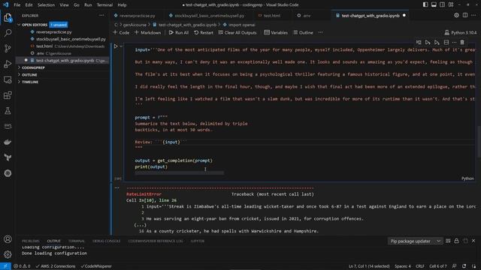Run the current notebook cell
Image resolution: width=481 pixels, height=270 pixels.
116,46
